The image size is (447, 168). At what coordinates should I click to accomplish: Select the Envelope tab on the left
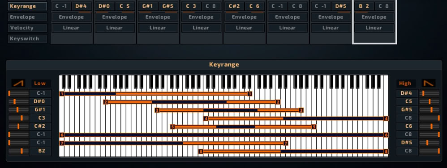point(27,17)
